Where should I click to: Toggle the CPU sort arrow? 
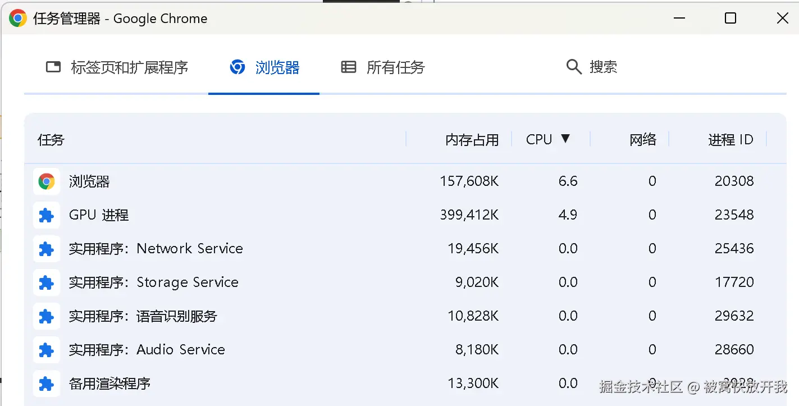[565, 139]
